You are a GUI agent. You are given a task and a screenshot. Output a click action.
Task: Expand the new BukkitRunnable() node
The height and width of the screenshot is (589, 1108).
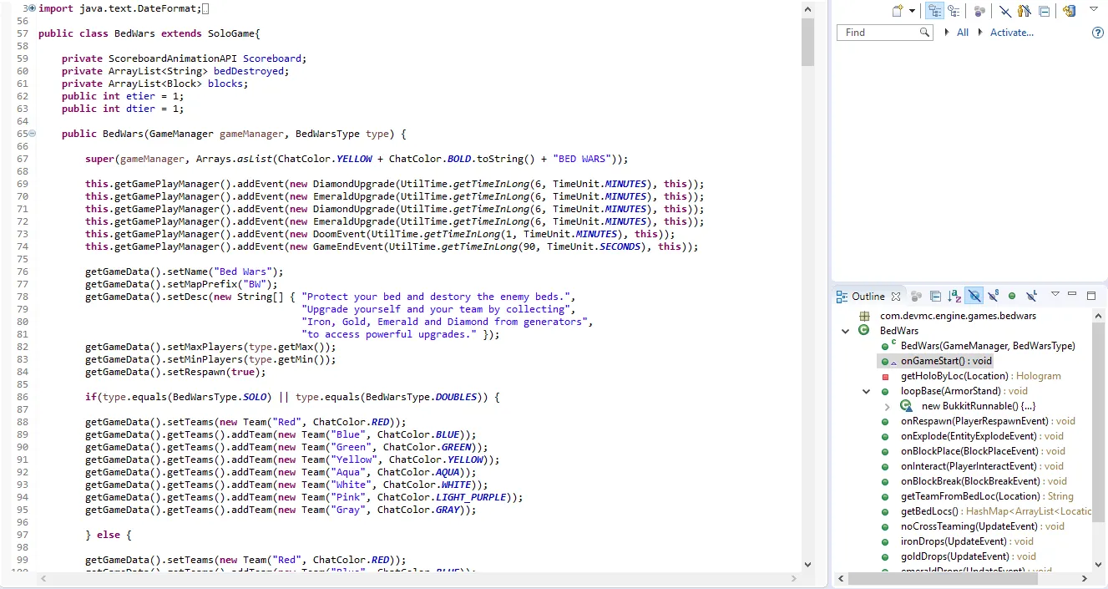[887, 406]
